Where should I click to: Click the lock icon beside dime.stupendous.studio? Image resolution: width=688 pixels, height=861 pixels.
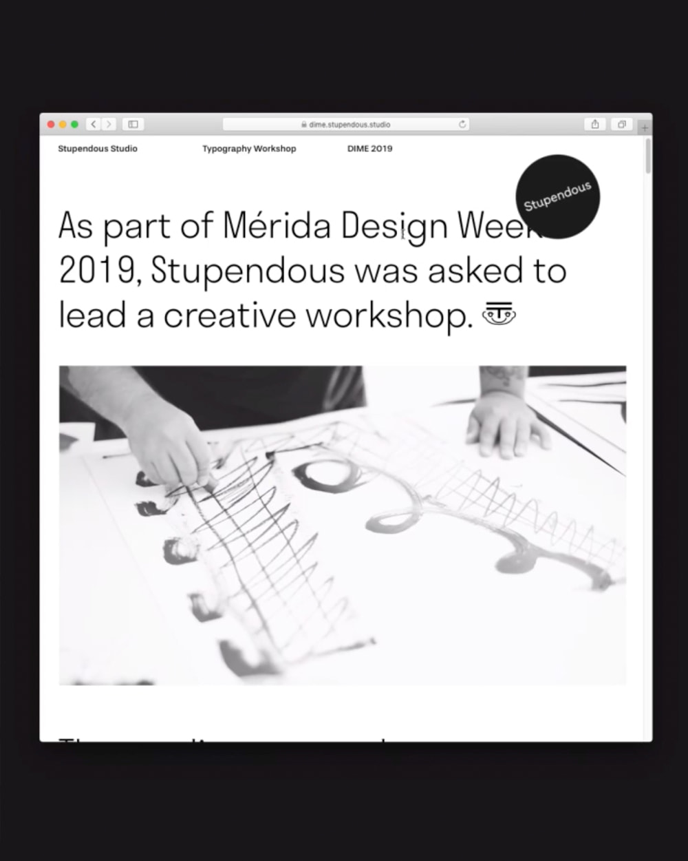coord(304,125)
